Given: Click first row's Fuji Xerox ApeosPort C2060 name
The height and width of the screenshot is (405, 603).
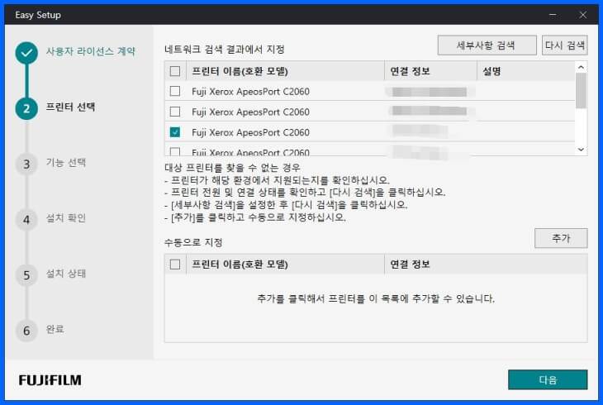Looking at the screenshot, I should pos(250,92).
